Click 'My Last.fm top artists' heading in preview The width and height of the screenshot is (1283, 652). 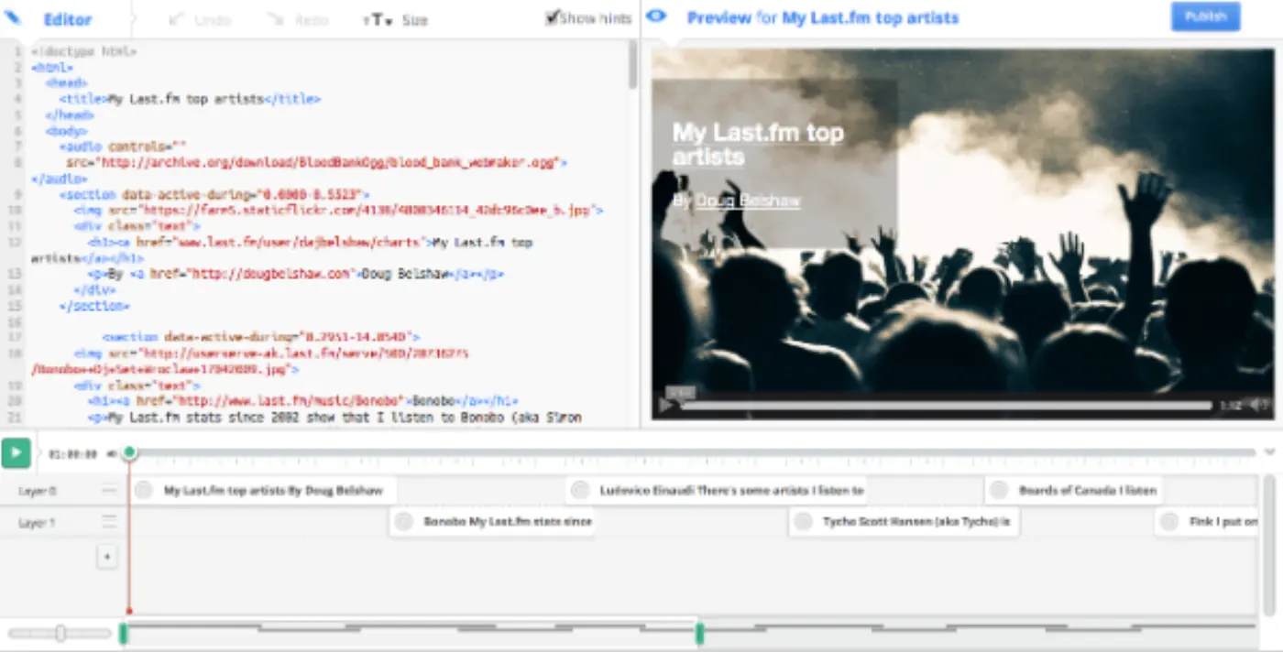click(758, 145)
